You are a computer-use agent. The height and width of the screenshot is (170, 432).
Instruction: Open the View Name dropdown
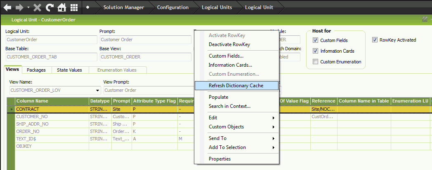(98, 90)
